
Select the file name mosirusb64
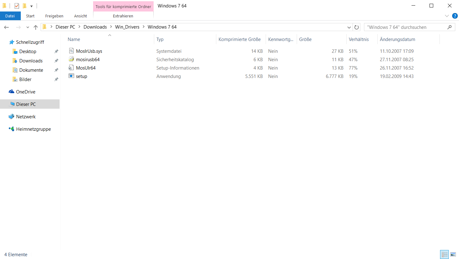click(88, 60)
